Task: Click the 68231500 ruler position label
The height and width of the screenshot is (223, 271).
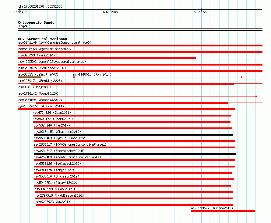Action: (x=110, y=12)
